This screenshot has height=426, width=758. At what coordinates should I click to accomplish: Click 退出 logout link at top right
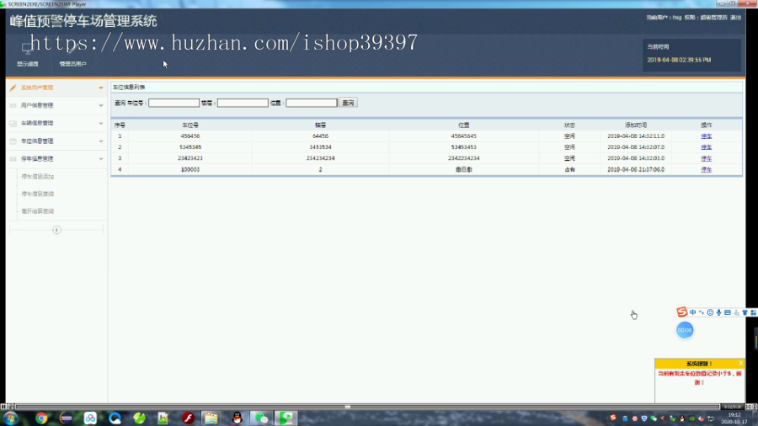coord(736,18)
